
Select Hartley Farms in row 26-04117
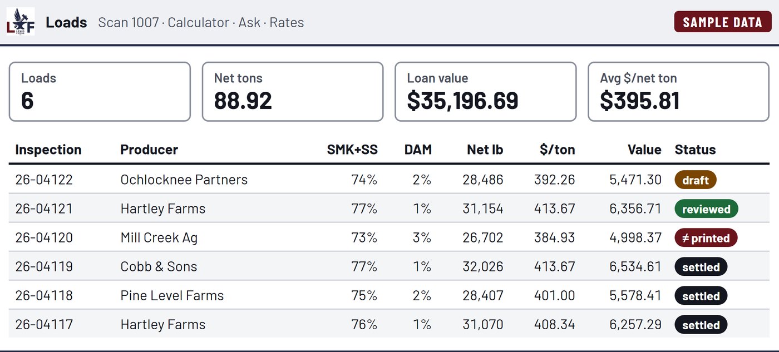(163, 324)
